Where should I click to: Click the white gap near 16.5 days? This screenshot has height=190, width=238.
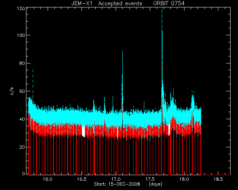coord(83,131)
